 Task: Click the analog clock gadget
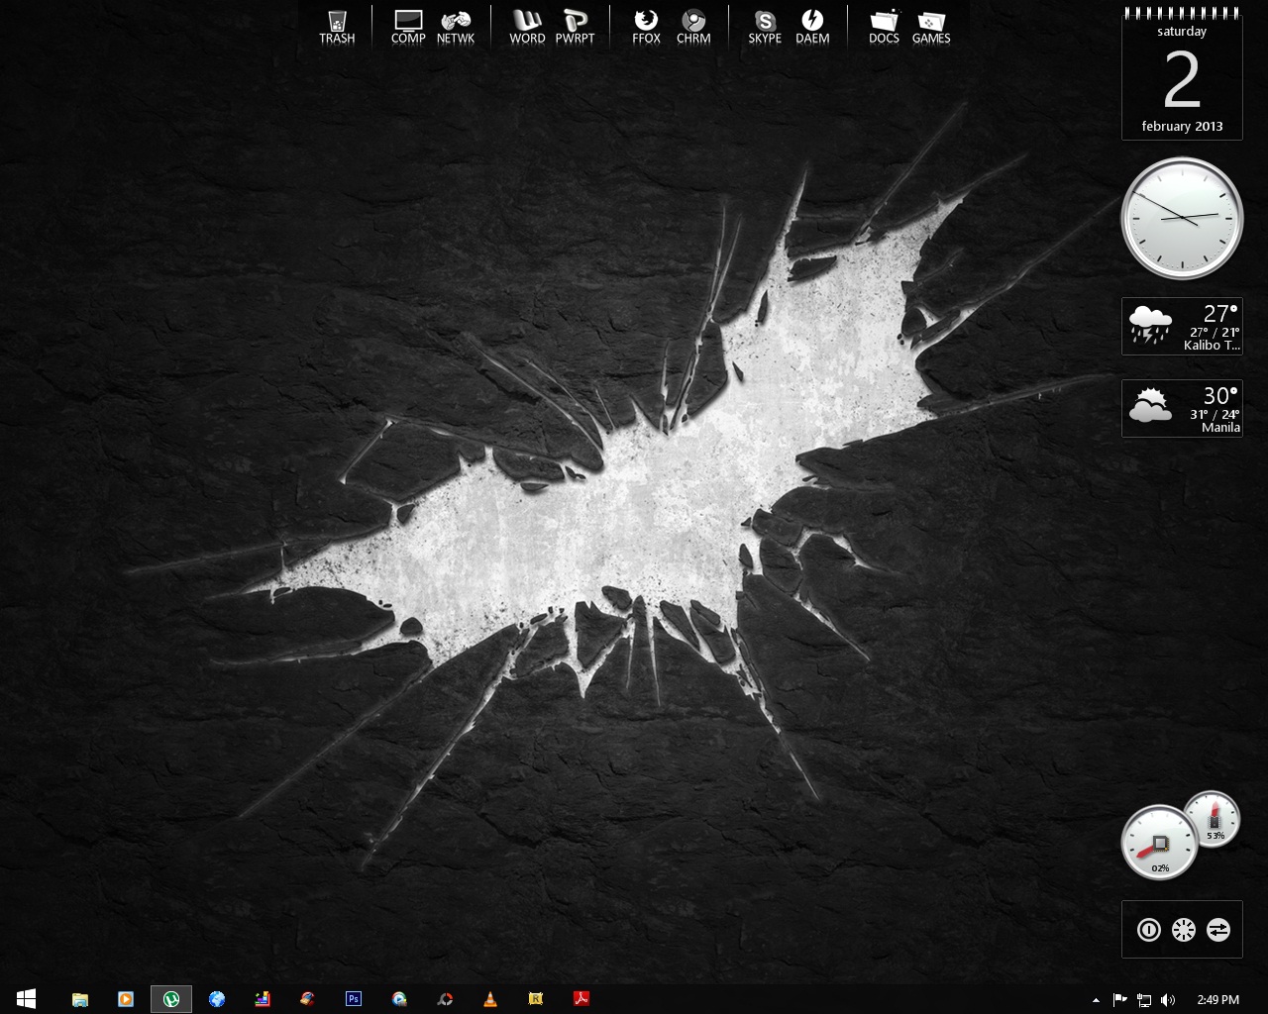pyautogui.click(x=1182, y=218)
